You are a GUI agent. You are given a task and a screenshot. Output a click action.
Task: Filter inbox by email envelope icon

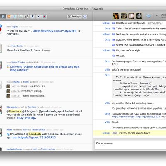coord(21,17)
